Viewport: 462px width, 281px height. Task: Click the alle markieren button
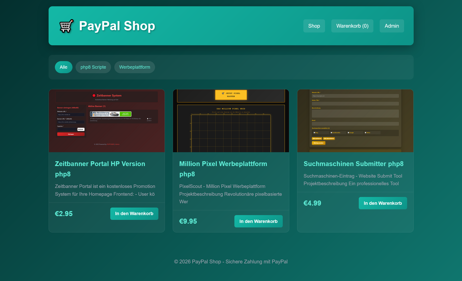click(x=317, y=139)
